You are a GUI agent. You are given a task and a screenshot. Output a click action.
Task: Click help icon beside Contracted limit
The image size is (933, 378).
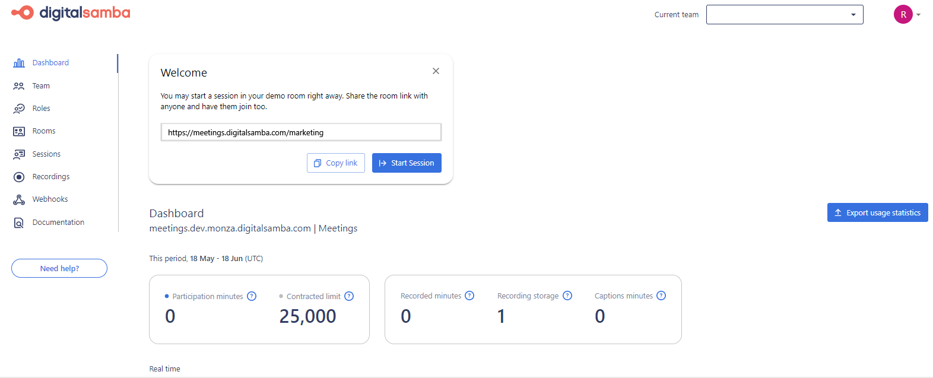pyautogui.click(x=349, y=296)
